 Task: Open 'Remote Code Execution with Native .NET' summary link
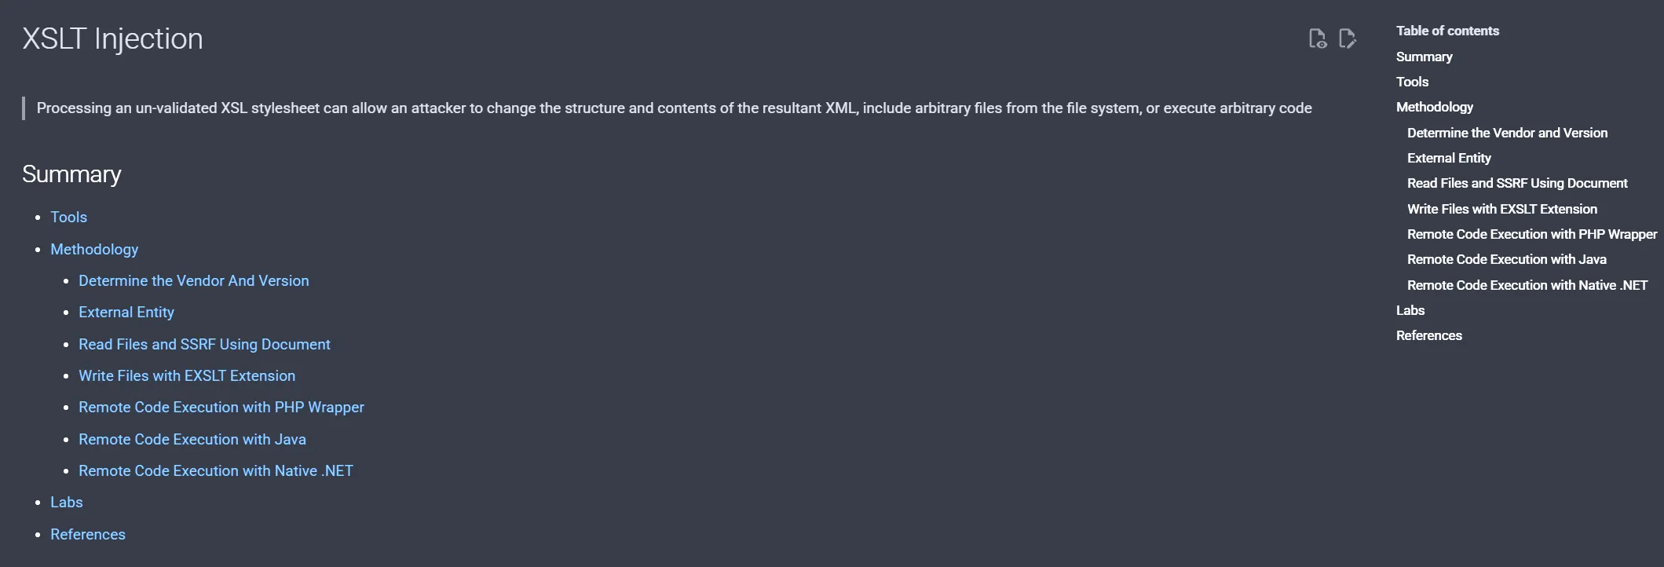coord(216,470)
